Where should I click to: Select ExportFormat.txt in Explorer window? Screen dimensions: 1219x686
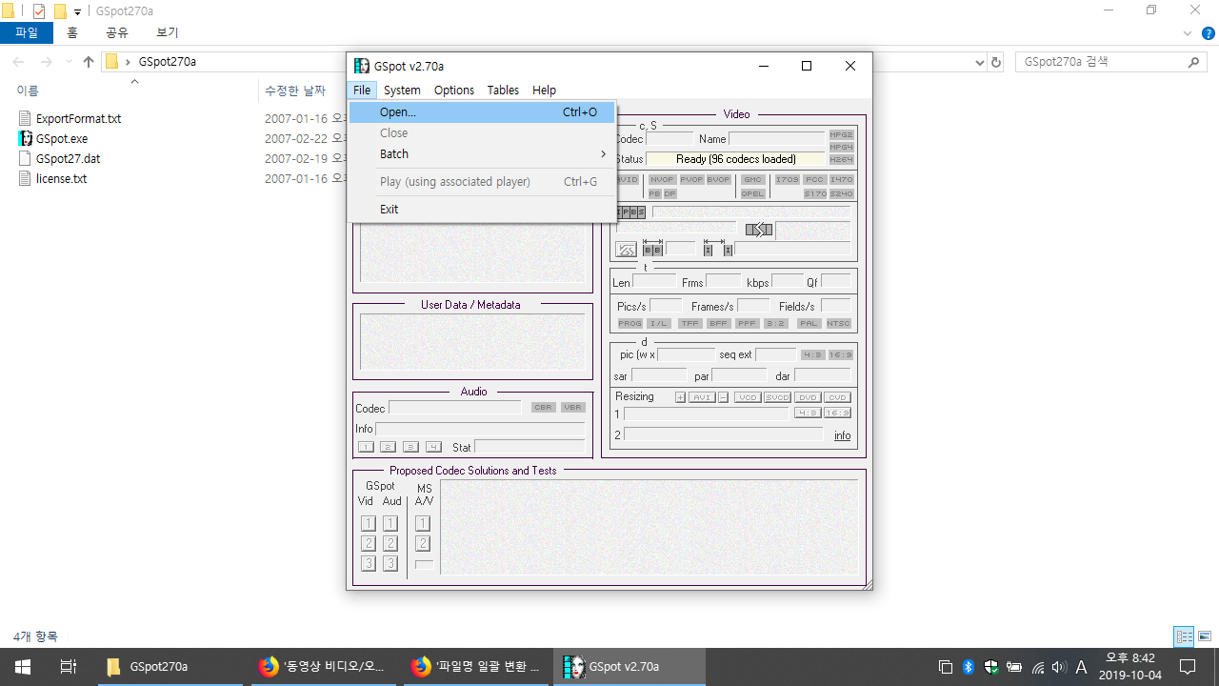coord(78,119)
